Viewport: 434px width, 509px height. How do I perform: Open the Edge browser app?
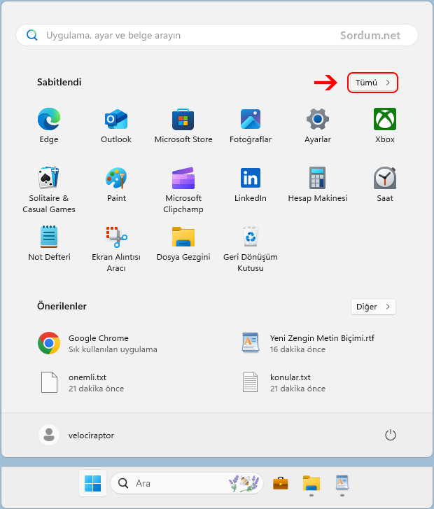[x=49, y=126]
